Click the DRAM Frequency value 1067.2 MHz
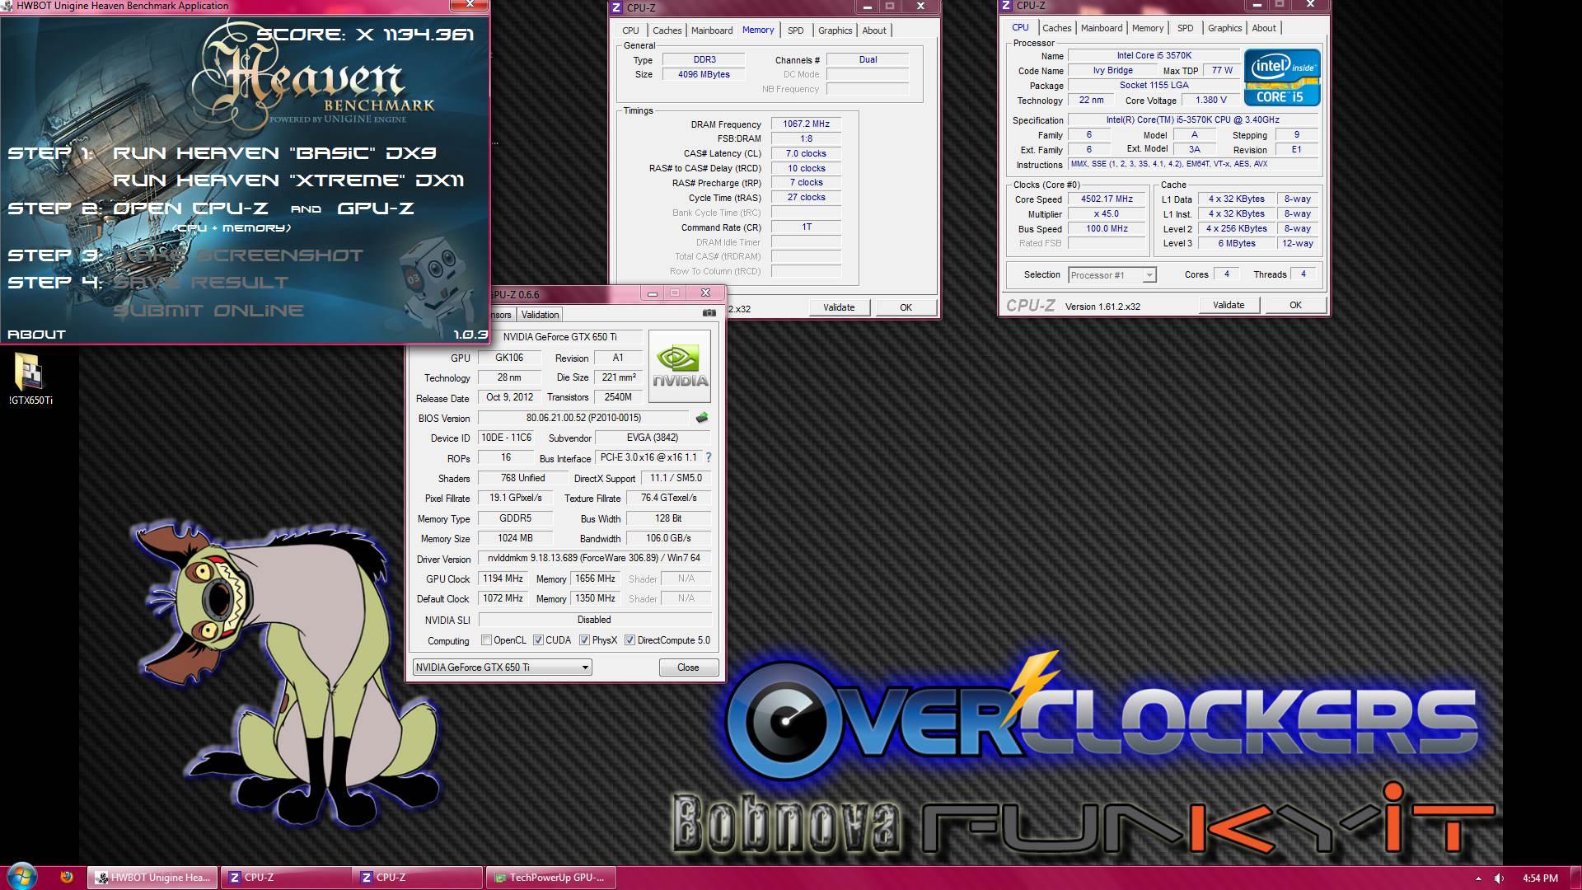The height and width of the screenshot is (890, 1582). point(806,124)
